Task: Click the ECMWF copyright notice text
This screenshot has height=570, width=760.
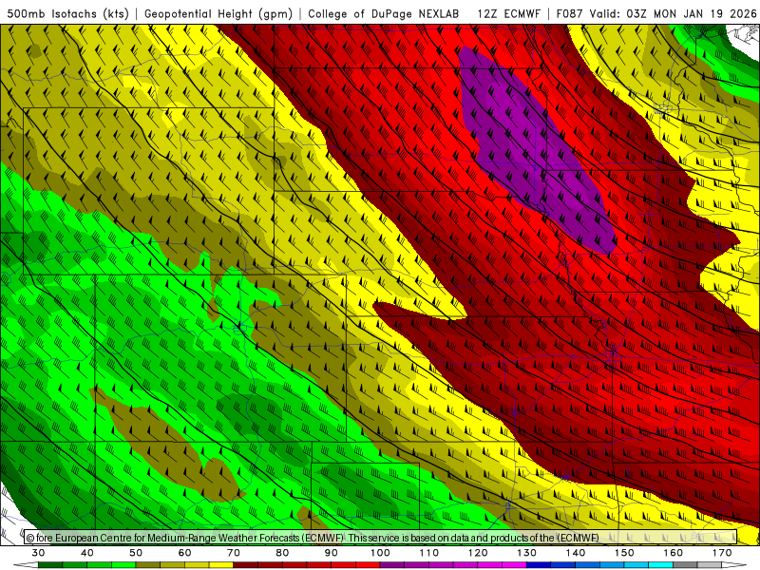Action: [313, 538]
